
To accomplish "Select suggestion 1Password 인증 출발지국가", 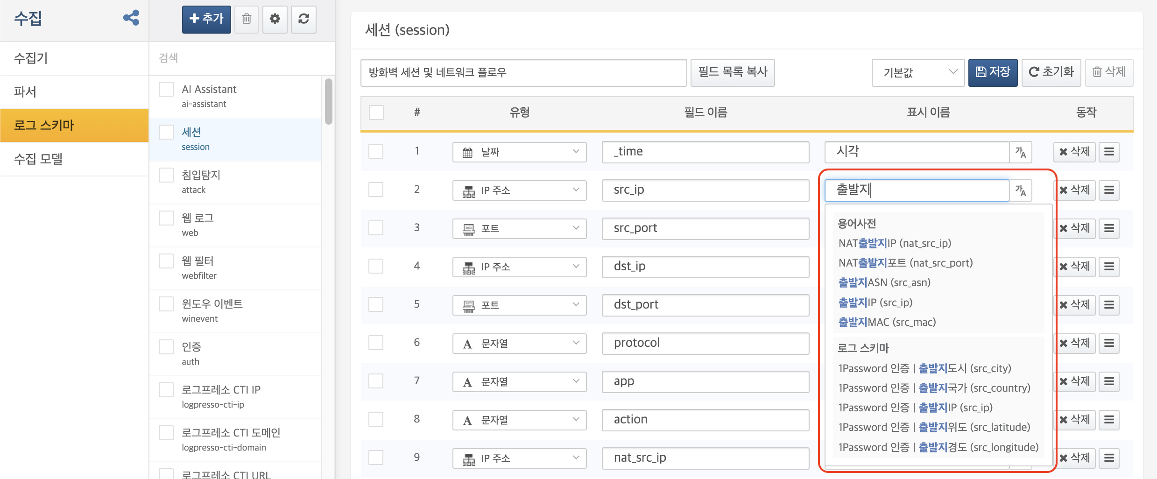I will click(934, 388).
